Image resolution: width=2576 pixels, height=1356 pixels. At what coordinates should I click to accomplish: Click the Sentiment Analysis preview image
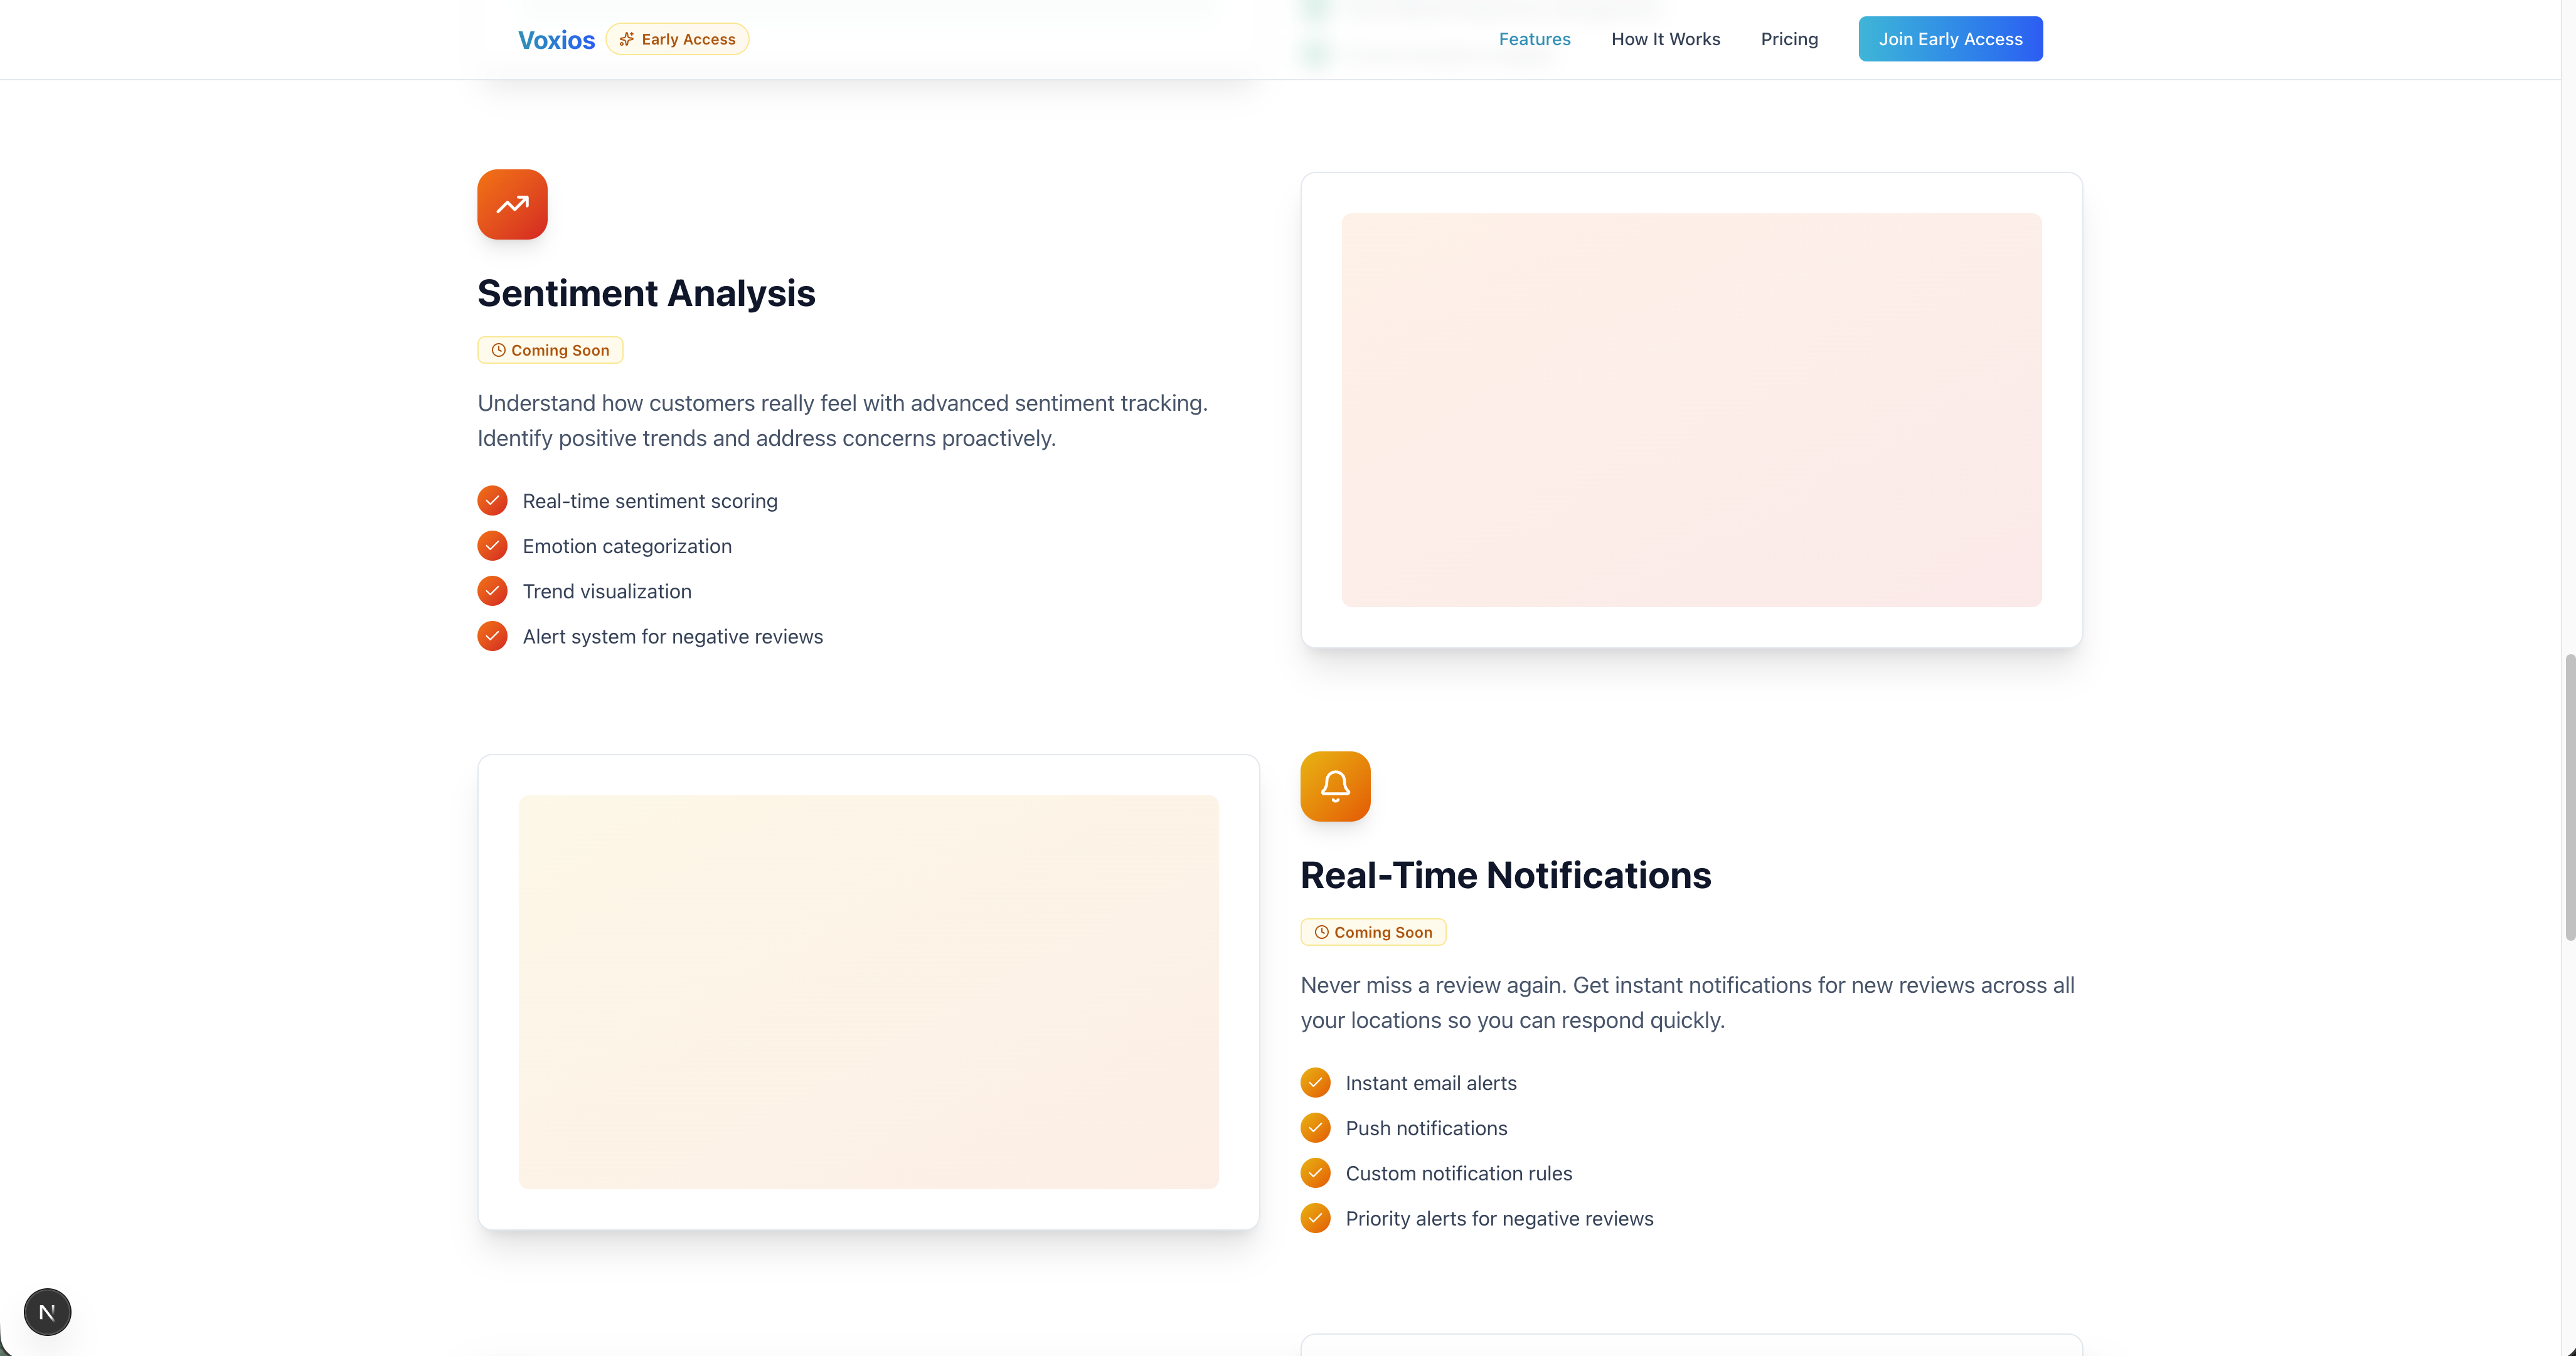(x=1691, y=410)
